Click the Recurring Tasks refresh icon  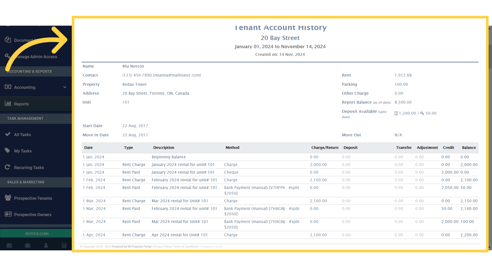[x=7, y=167]
